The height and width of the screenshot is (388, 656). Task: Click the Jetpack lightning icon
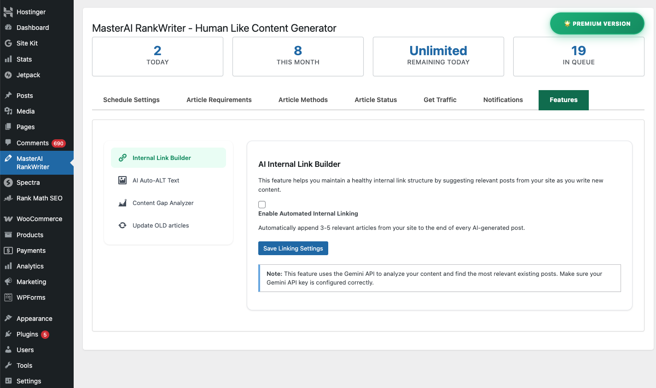click(x=8, y=75)
